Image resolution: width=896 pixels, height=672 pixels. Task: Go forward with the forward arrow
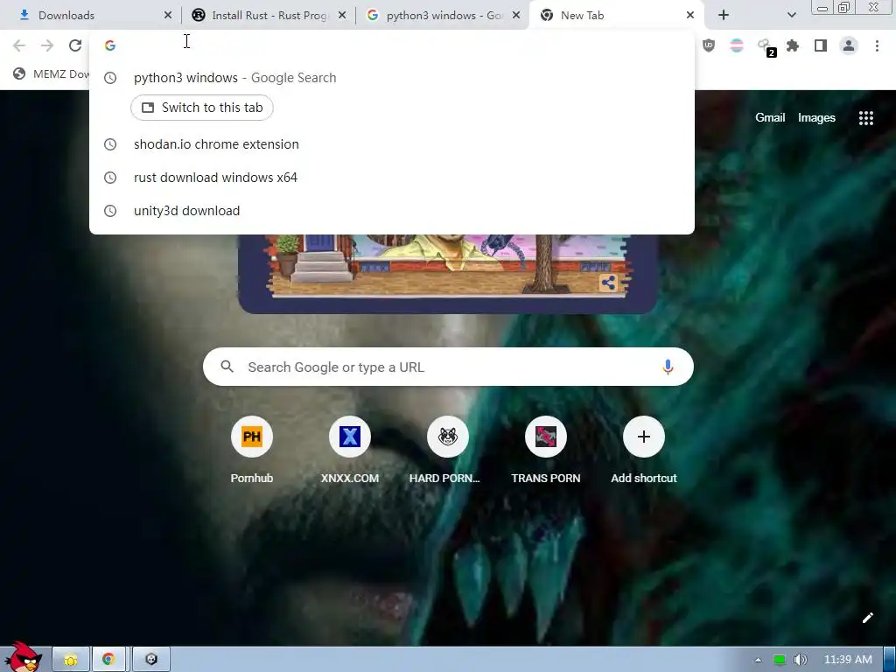pyautogui.click(x=47, y=45)
